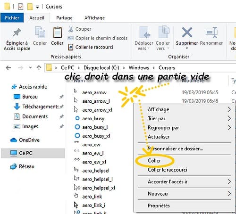Click the Copier icon in Presse-papiers
This screenshot has width=236, height=214.
point(40,33)
